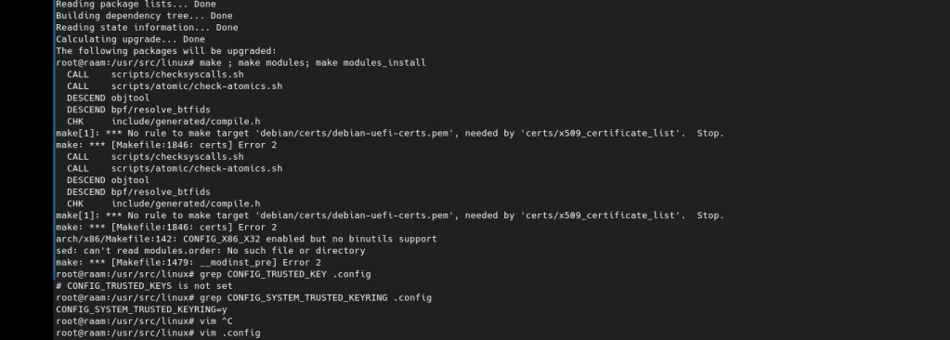Click the 'CONFIG_X86_X32 enabled but no binutils support' warning

[309, 239]
